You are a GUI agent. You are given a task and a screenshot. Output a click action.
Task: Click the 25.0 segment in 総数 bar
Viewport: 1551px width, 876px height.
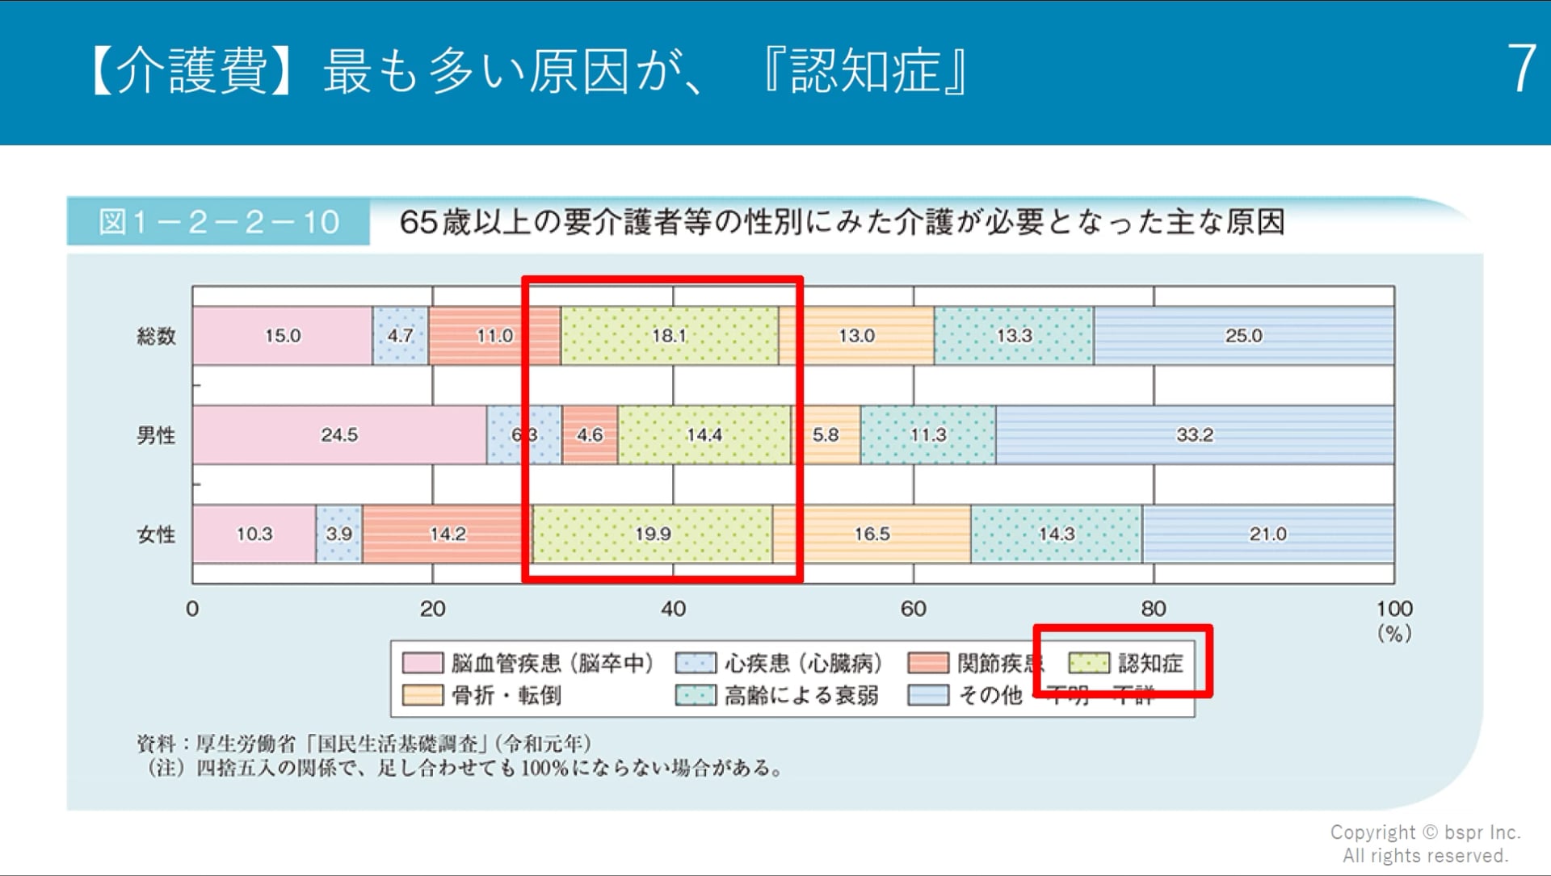coord(1243,335)
